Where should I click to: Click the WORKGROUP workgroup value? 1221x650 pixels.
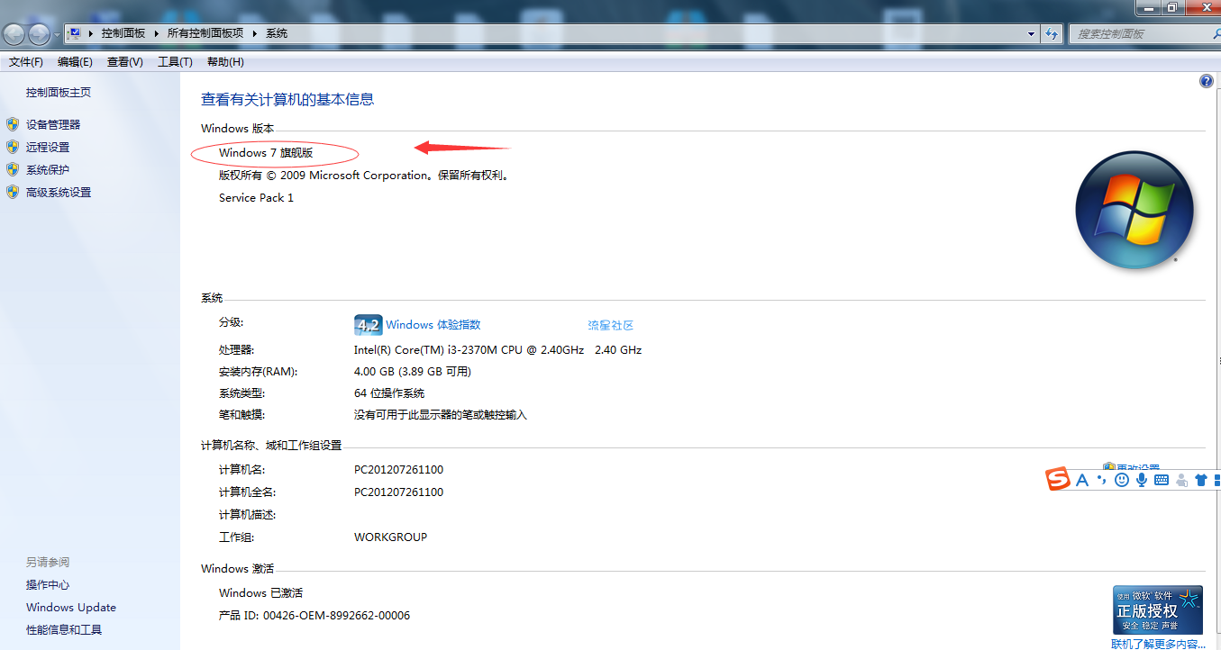point(390,537)
